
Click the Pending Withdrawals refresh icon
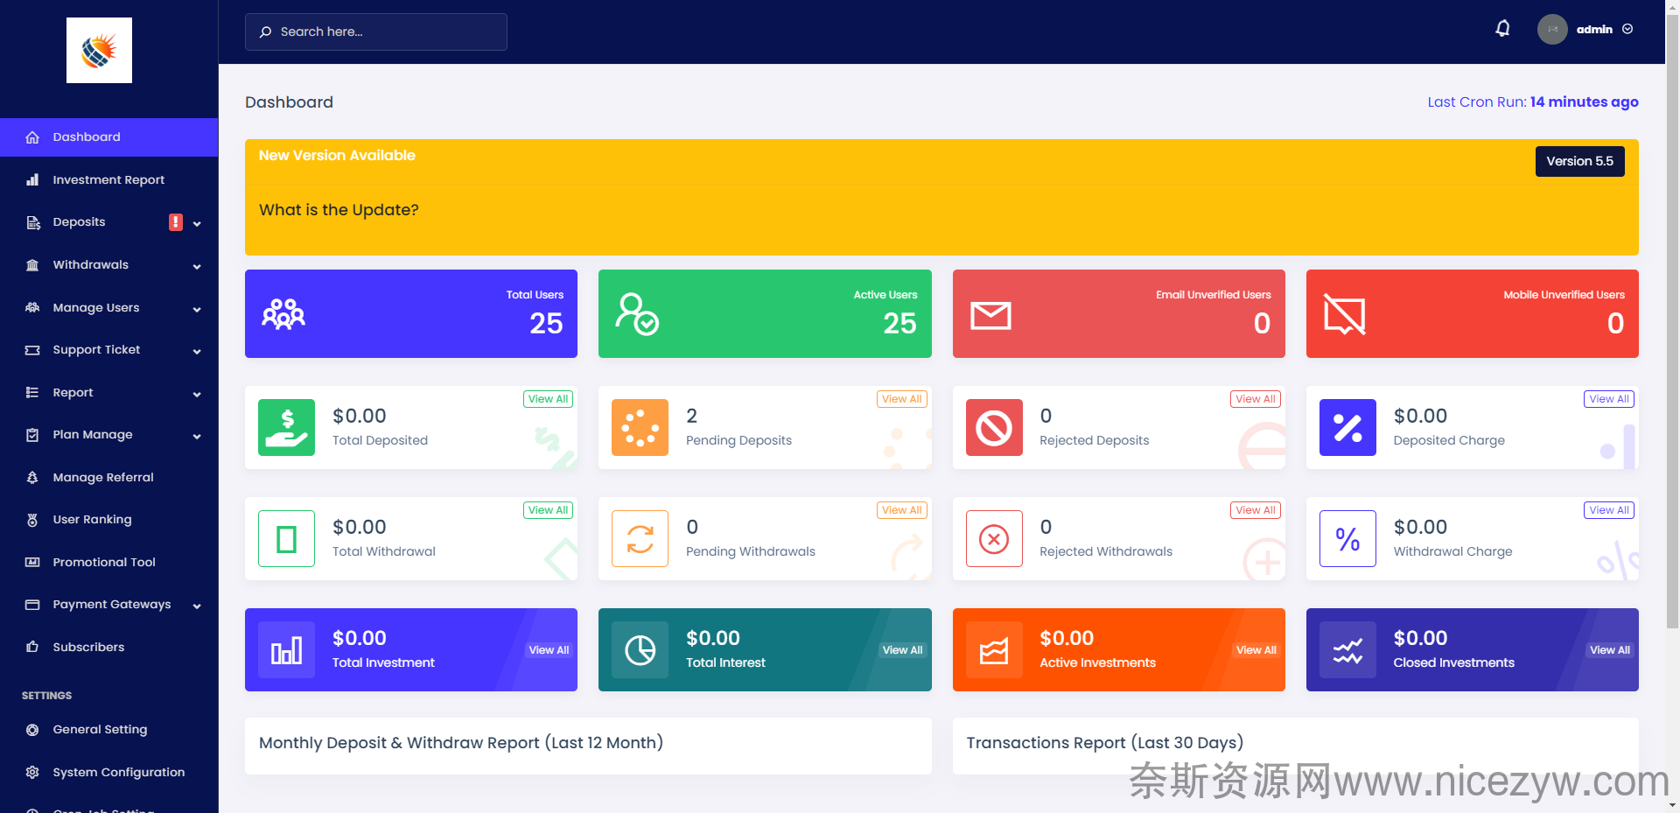[640, 538]
